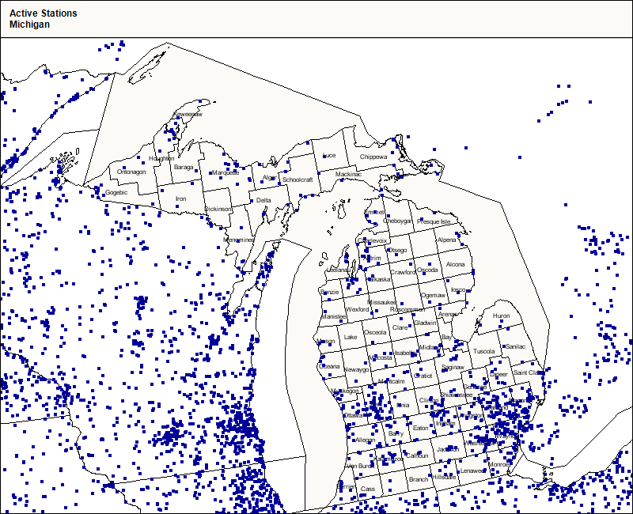Viewport: 633px width, 514px height.
Task: Select Huron county in the Thumb
Action: click(502, 316)
